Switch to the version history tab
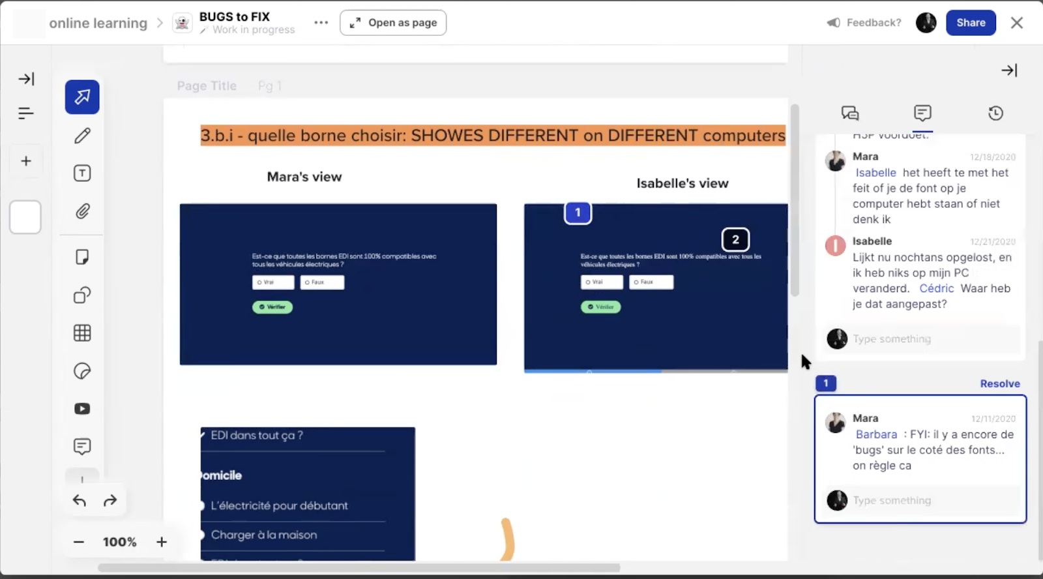 [995, 113]
